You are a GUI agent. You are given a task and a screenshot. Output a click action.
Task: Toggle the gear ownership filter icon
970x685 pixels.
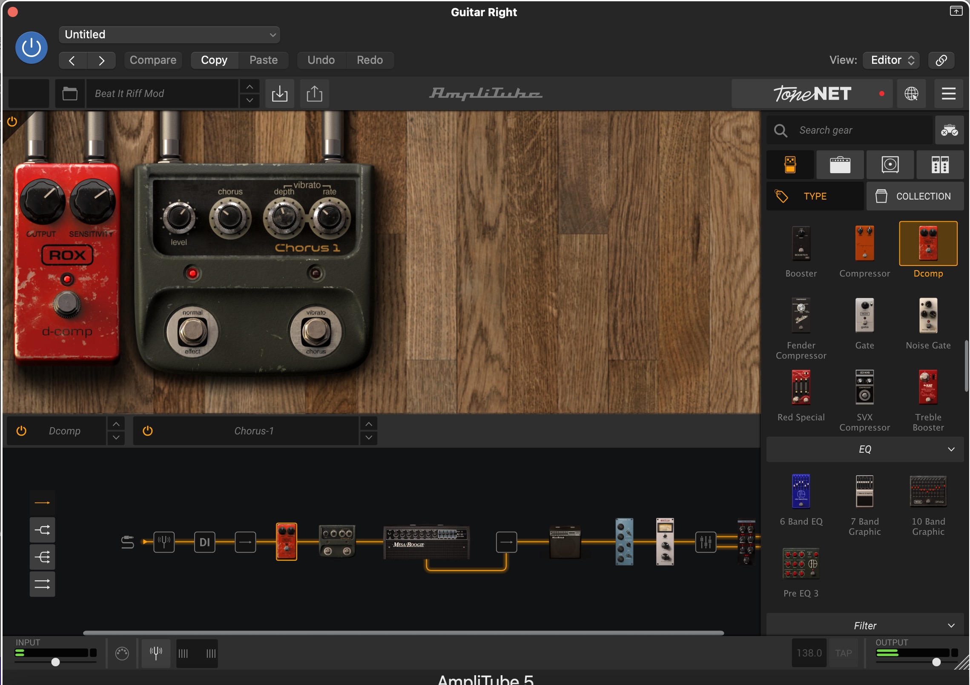coord(949,130)
